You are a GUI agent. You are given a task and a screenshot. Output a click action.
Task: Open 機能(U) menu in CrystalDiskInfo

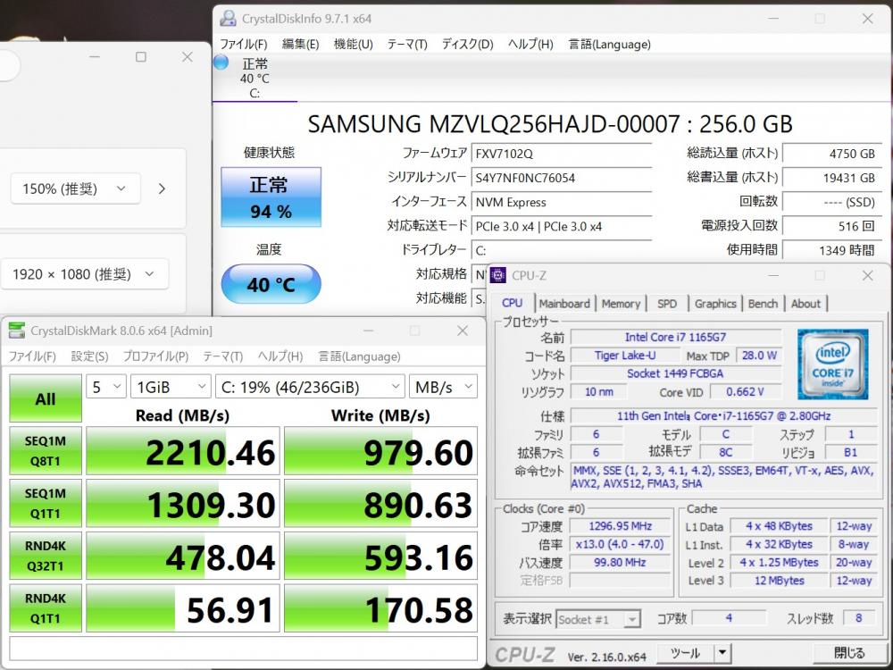coord(353,45)
